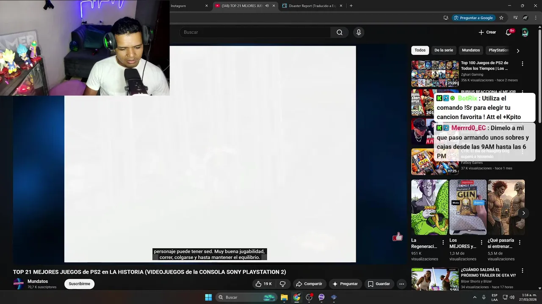The image size is (542, 304).
Task: Open the Mundatos channel name link
Action: click(x=38, y=281)
